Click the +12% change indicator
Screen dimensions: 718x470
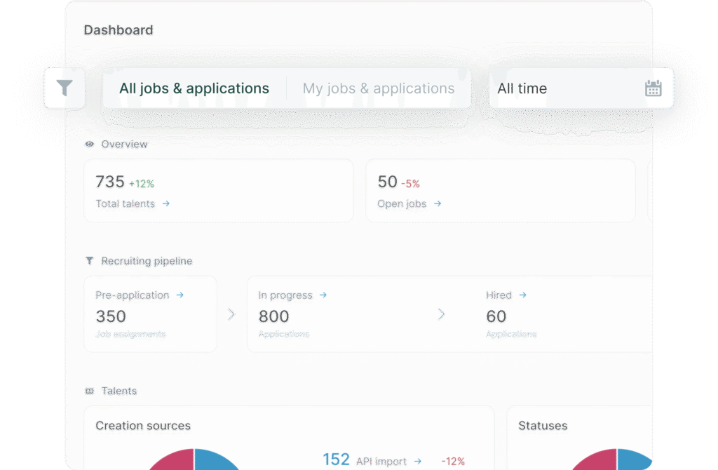pos(142,184)
